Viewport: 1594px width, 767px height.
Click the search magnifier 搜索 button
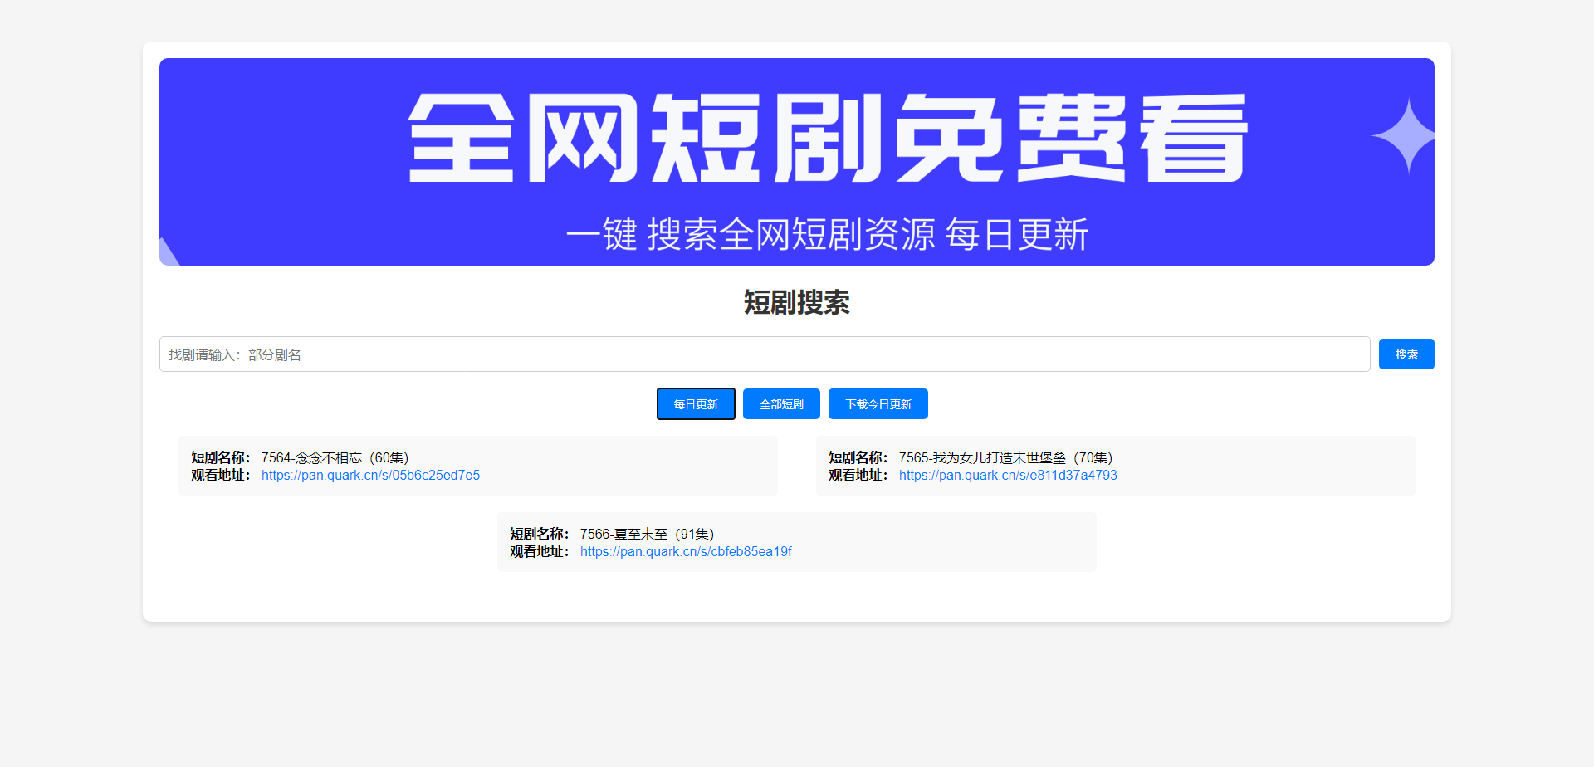coord(1406,354)
